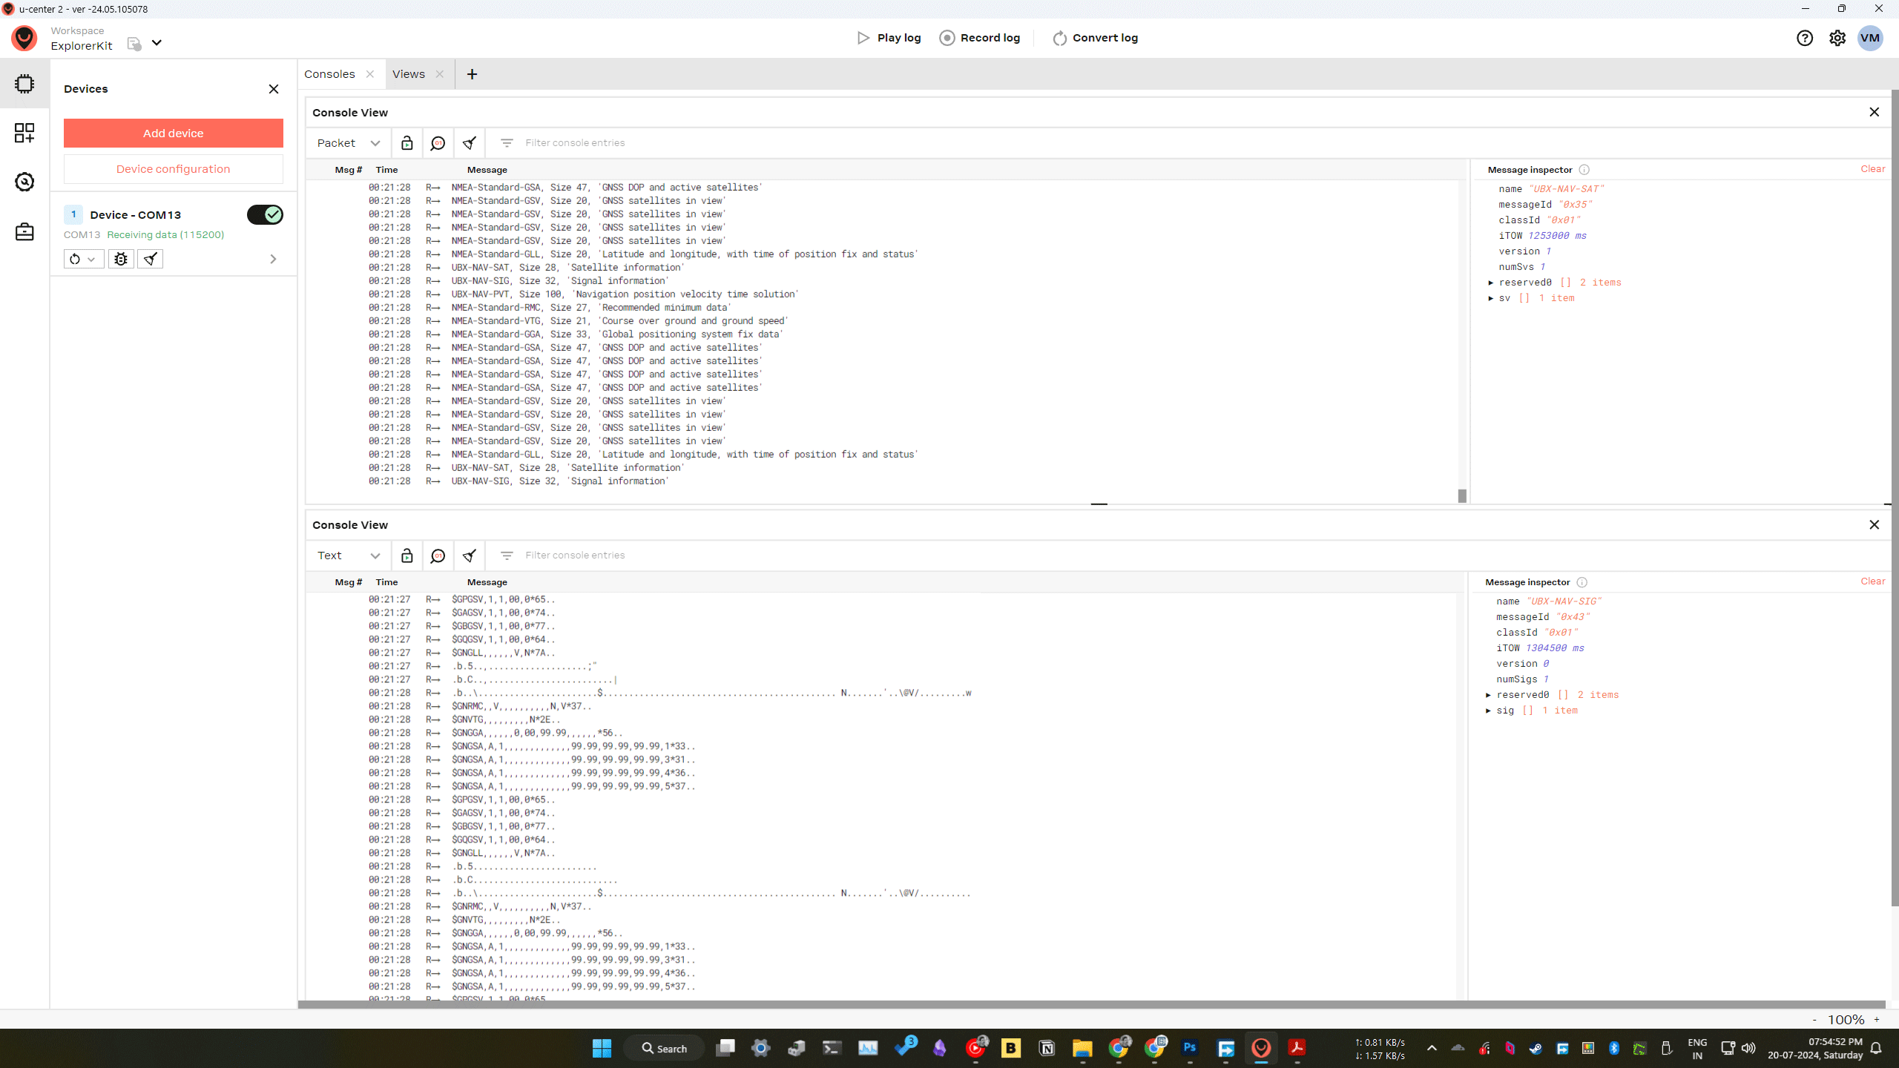Viewport: 1899px width, 1068px height.
Task: Open the device settings gear icon for COM13
Action: [121, 259]
